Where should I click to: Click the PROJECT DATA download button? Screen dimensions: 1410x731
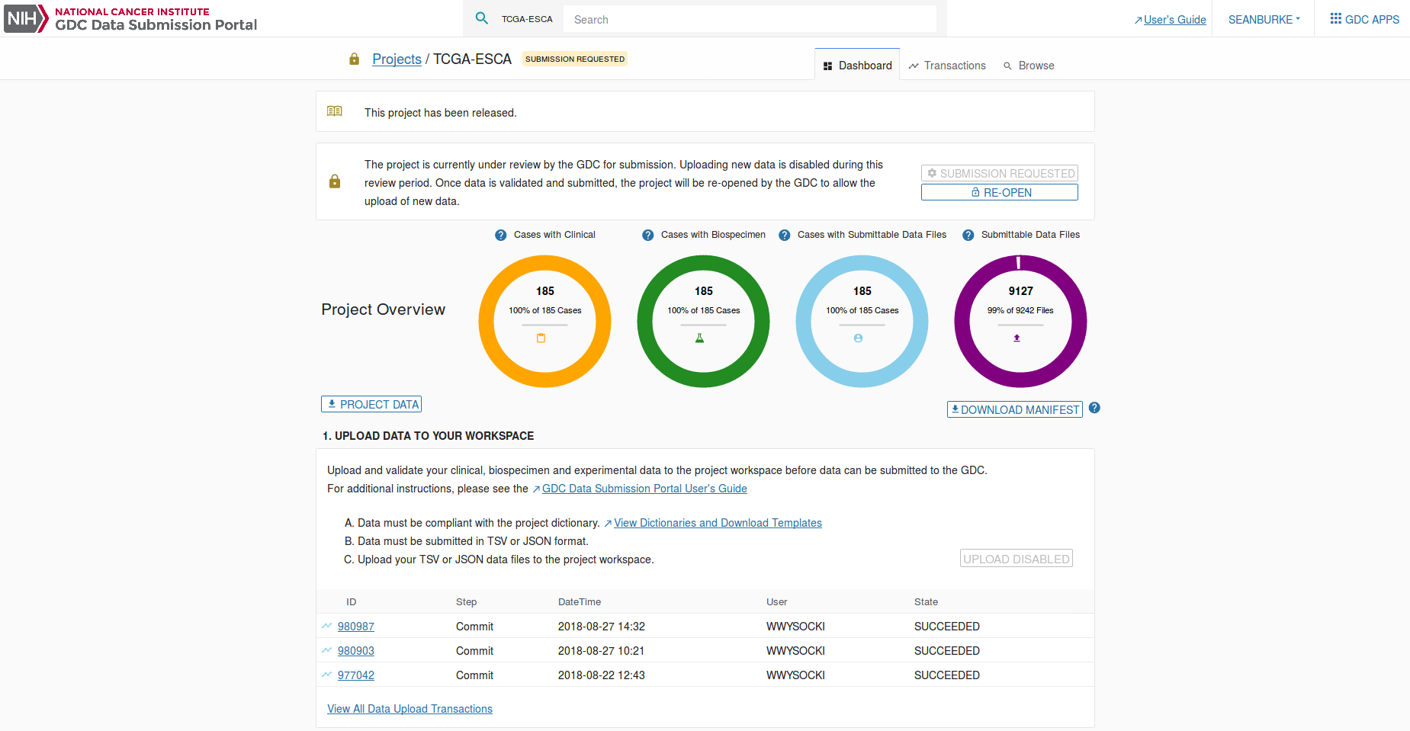(x=371, y=405)
